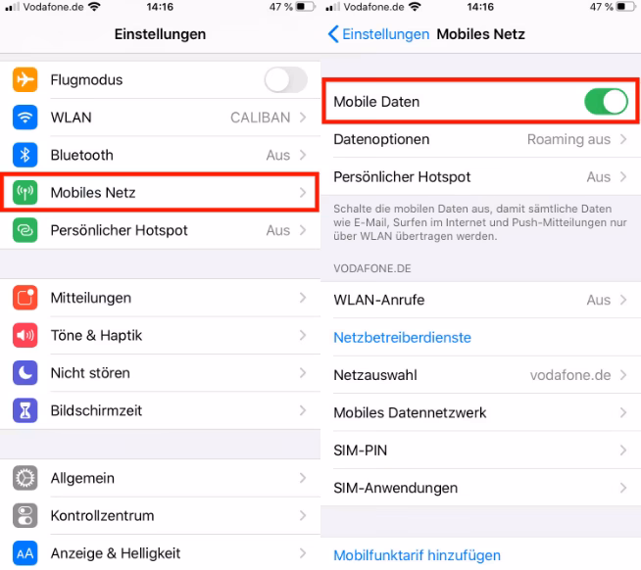
Task: Open Datenoptionen via its chevron
Action: [x=623, y=139]
